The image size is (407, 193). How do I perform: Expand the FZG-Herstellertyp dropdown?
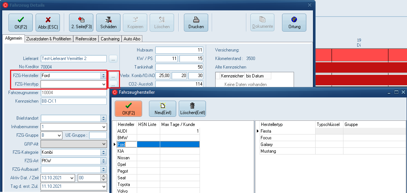103,84
